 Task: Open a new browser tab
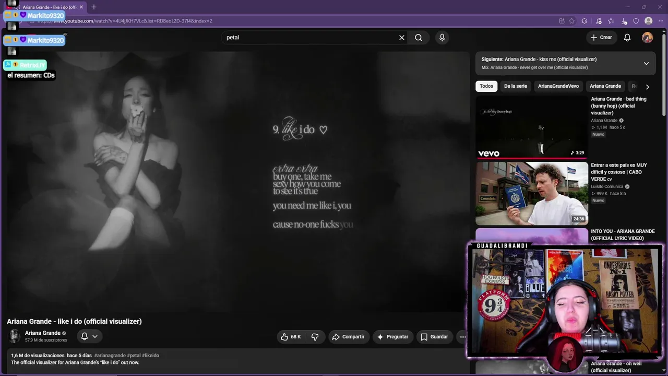click(94, 7)
